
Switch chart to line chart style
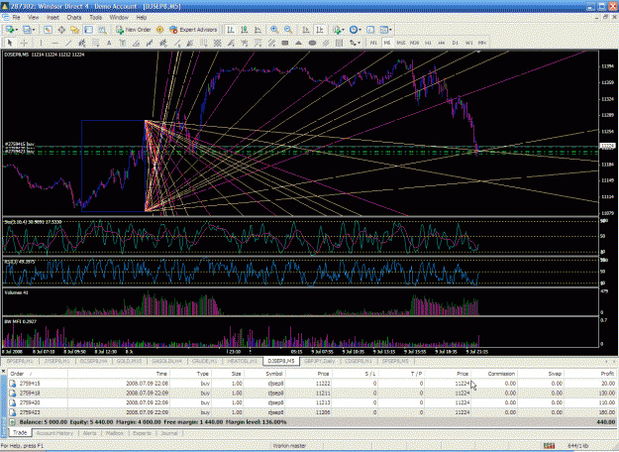coord(258,30)
